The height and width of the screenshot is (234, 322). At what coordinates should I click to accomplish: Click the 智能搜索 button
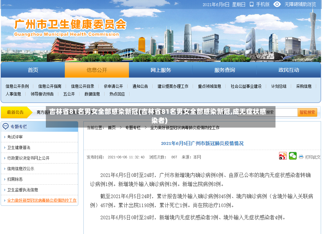[307, 112]
